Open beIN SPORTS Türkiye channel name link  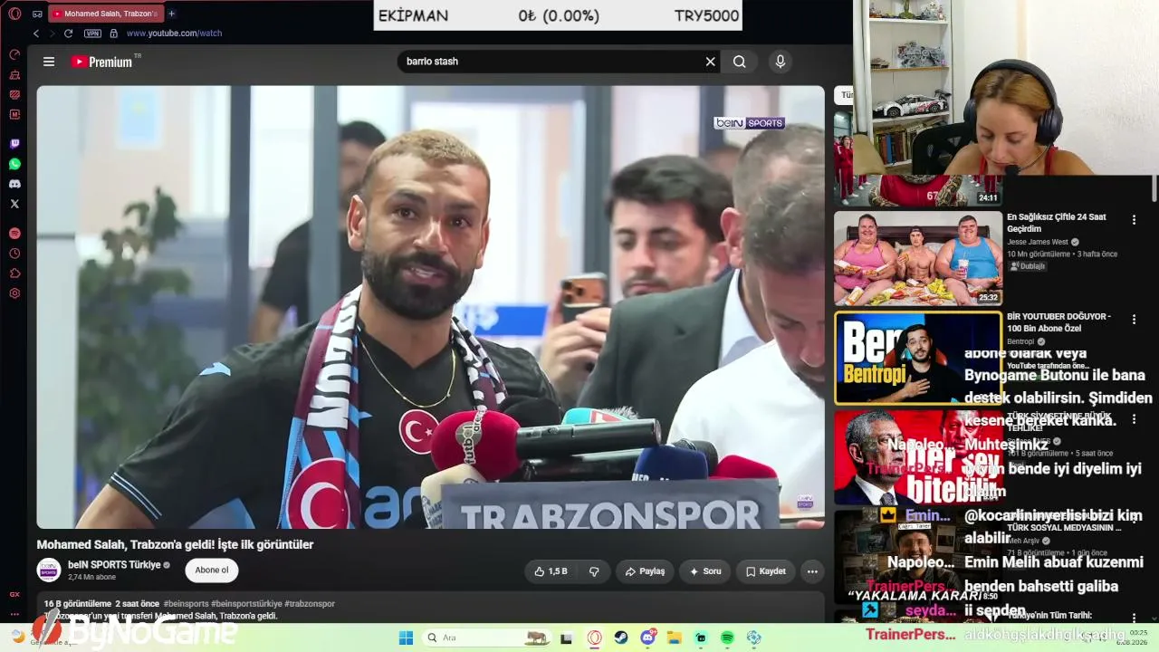(114, 564)
